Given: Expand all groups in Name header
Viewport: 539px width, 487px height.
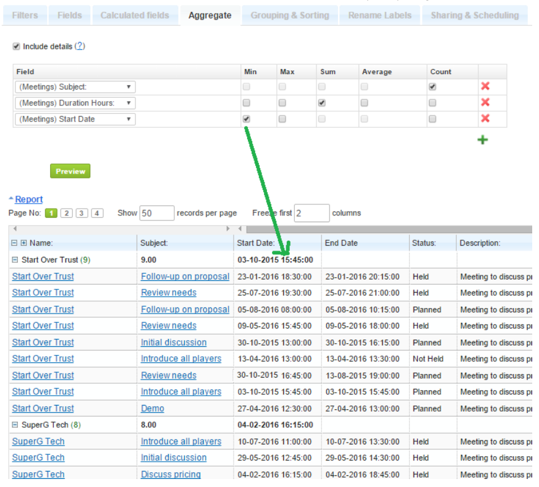Looking at the screenshot, I should (x=24, y=243).
